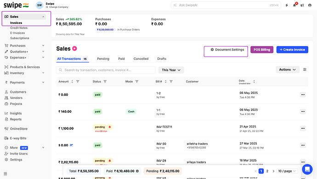Image resolution: width=317 pixels, height=179 pixels.
Task: Open Subscriptions in the sidebar
Action: (20, 38)
